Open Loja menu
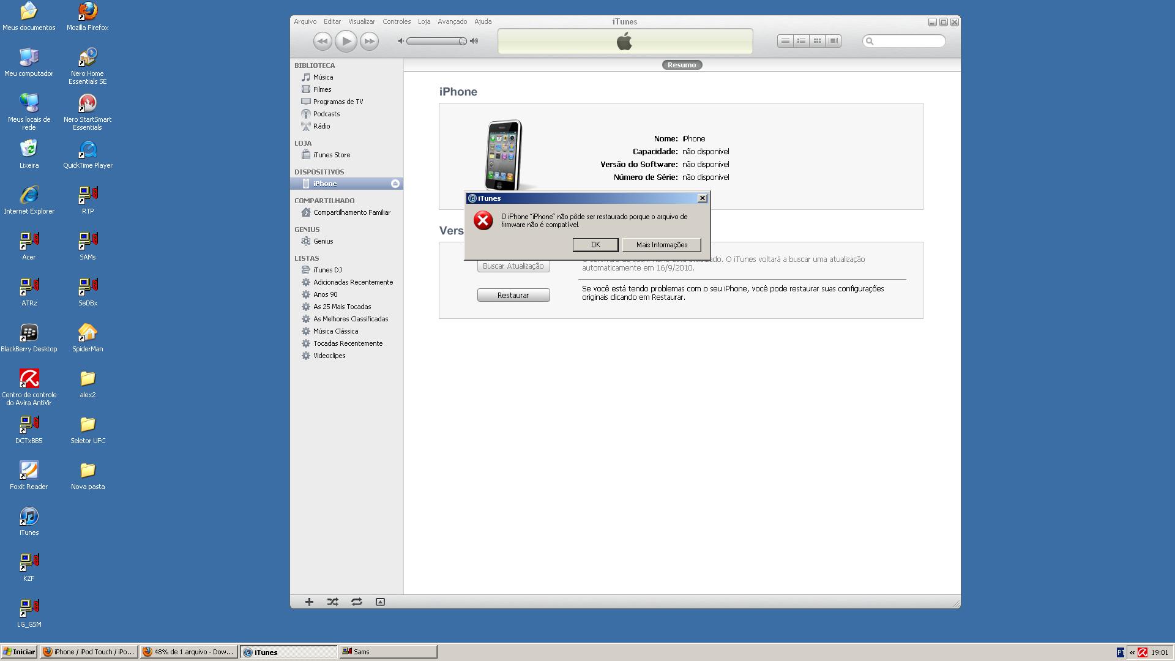1175x661 pixels. [424, 21]
